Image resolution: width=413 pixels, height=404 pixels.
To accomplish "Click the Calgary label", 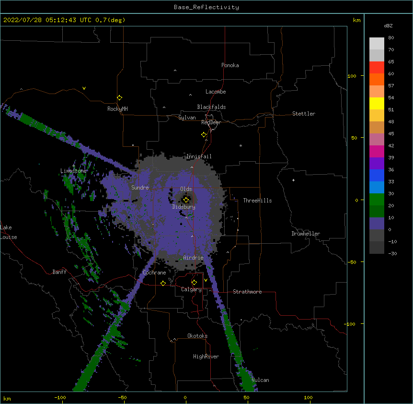I will point(191,289).
